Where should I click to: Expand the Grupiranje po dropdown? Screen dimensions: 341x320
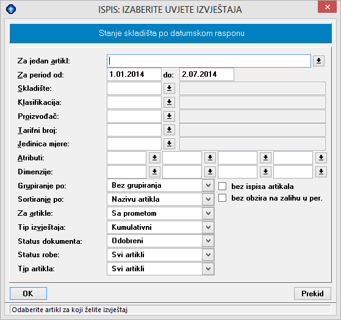click(x=208, y=185)
